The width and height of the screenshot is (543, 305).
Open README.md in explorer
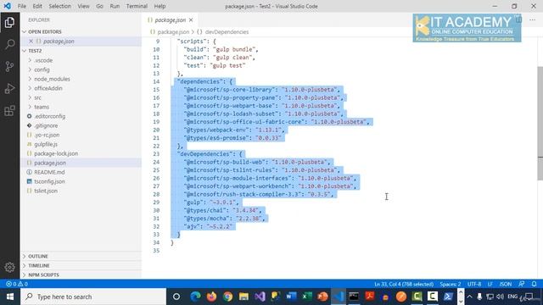tap(49, 172)
